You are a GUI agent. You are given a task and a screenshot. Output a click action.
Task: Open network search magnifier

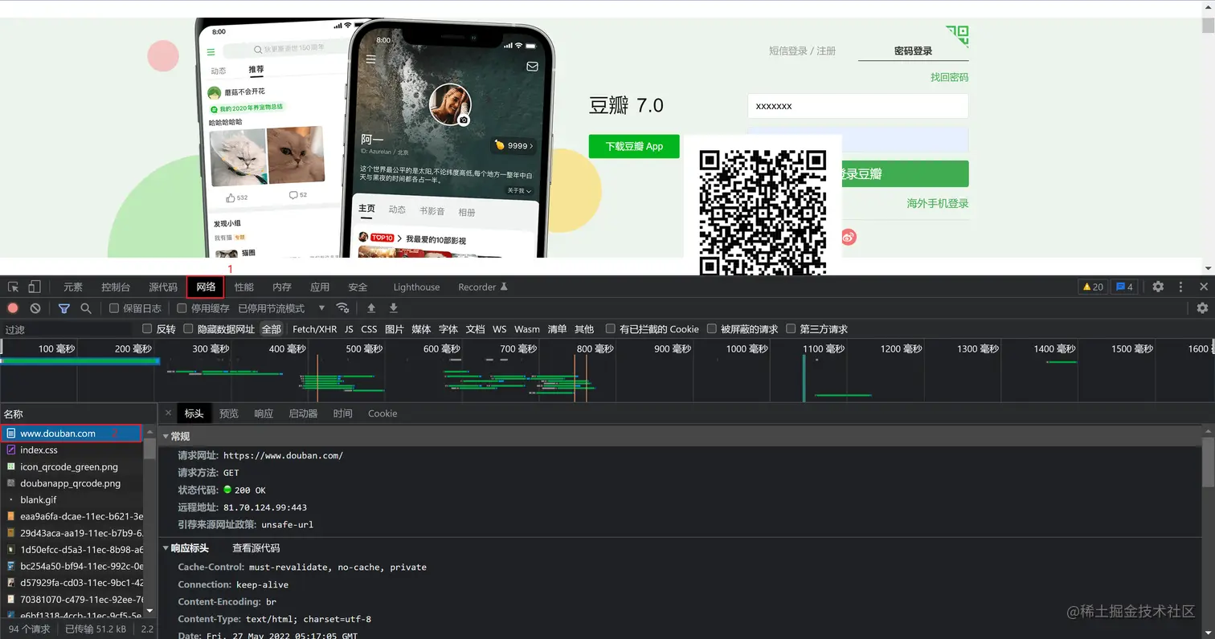point(86,308)
